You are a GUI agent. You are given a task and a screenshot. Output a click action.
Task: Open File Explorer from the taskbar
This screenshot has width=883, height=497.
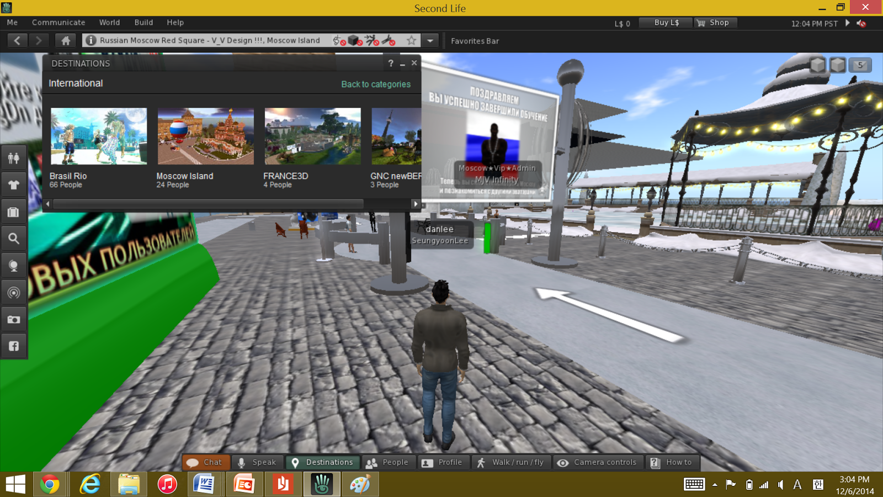129,484
